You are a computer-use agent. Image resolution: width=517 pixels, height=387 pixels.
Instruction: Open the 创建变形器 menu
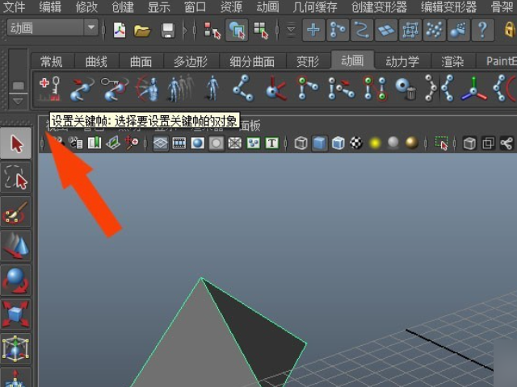[379, 7]
